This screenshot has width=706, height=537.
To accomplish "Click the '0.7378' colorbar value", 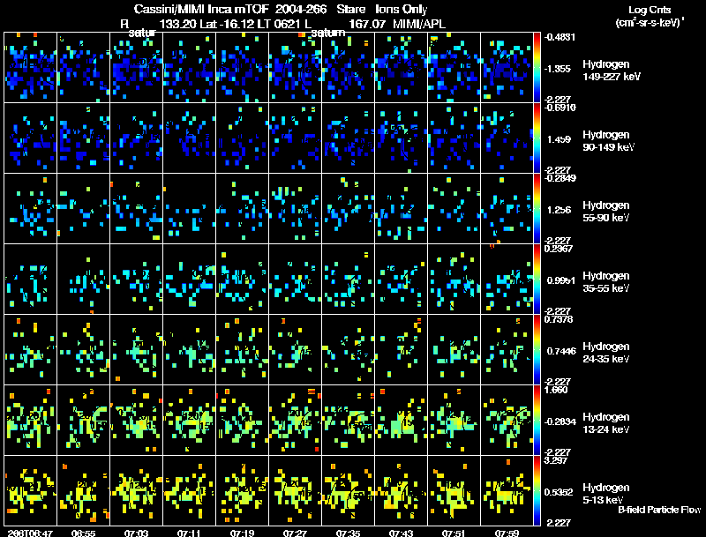I will [559, 319].
